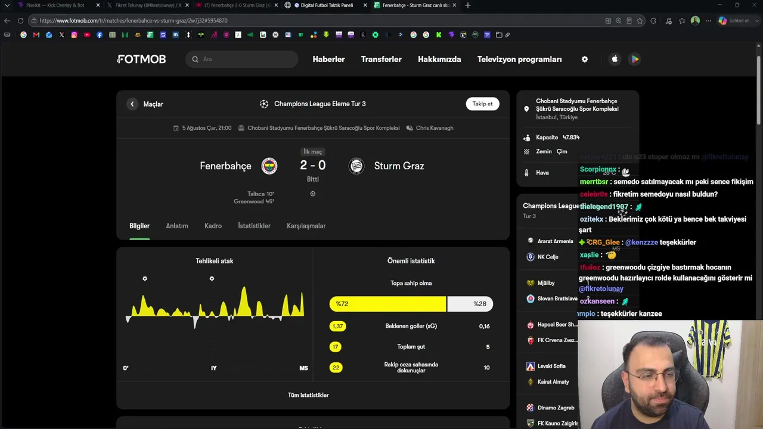Open the tab list dropdown arrow
The image size is (763, 429).
point(7,5)
